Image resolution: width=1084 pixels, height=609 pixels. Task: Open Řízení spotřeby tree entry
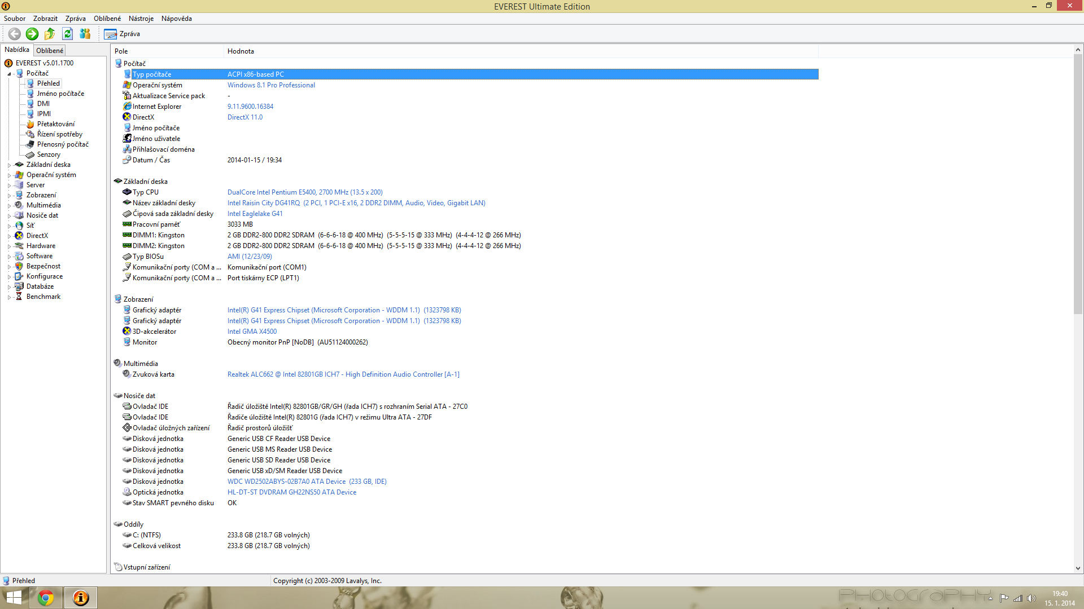point(59,134)
